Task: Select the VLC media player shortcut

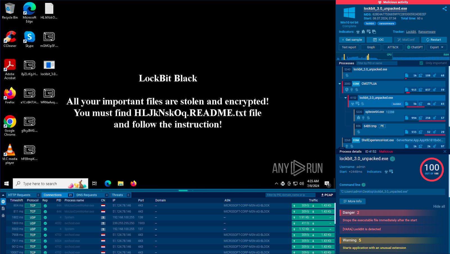Action: click(x=10, y=154)
